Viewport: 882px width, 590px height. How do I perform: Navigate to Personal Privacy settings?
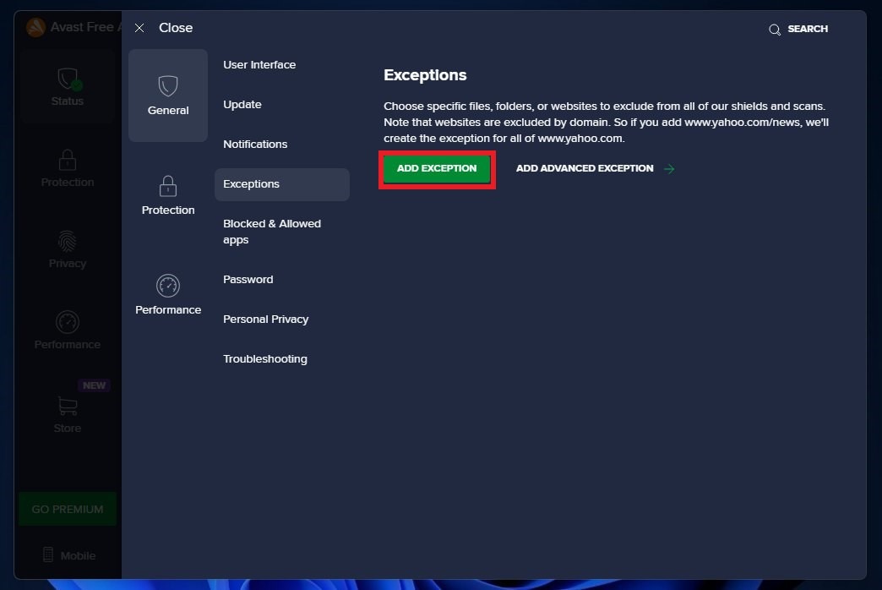coord(265,320)
